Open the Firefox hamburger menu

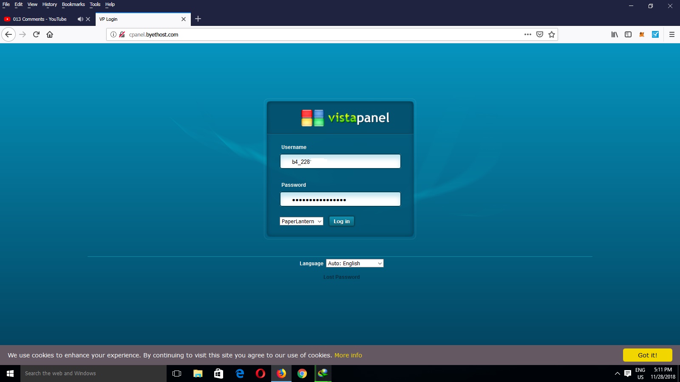coord(672,34)
